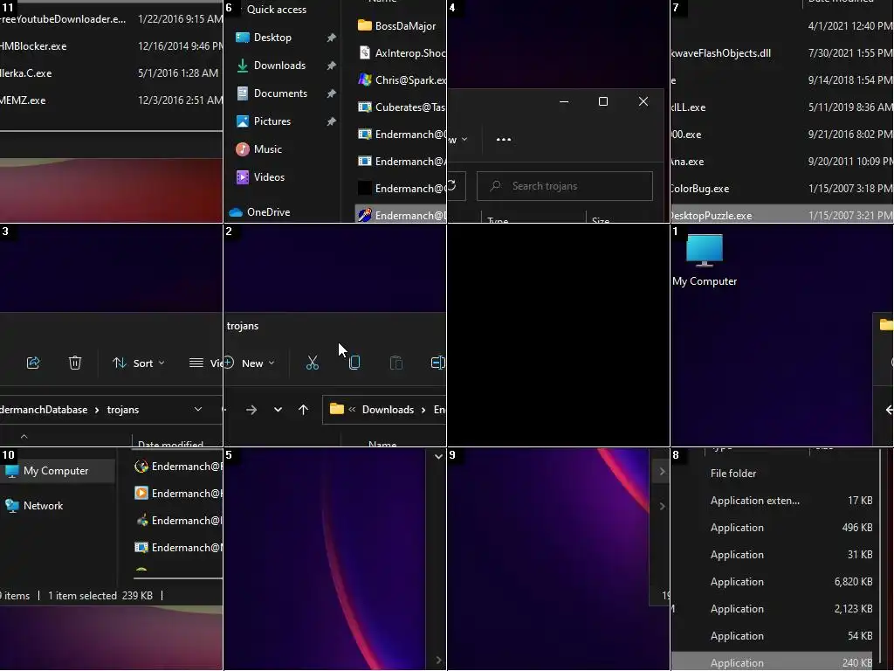Viewport: 894px width, 671px height.
Task: Expand the address bar history chevron
Action: (198, 410)
